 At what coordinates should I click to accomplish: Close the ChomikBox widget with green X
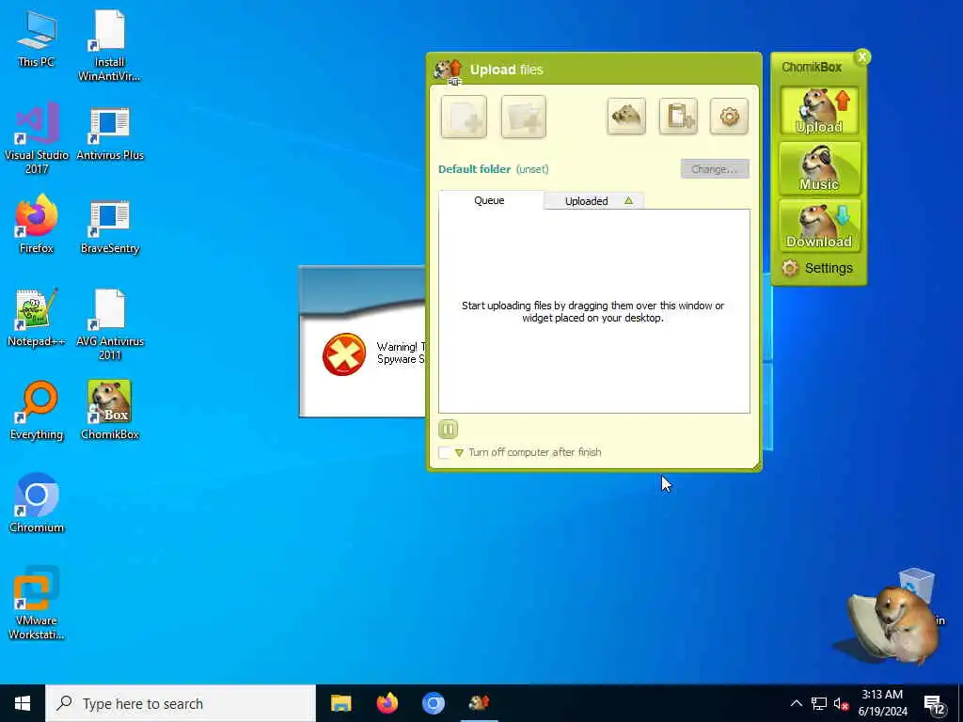862,57
